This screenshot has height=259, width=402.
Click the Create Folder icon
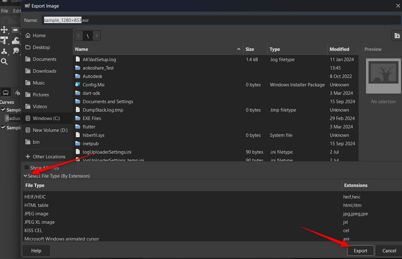(397, 36)
